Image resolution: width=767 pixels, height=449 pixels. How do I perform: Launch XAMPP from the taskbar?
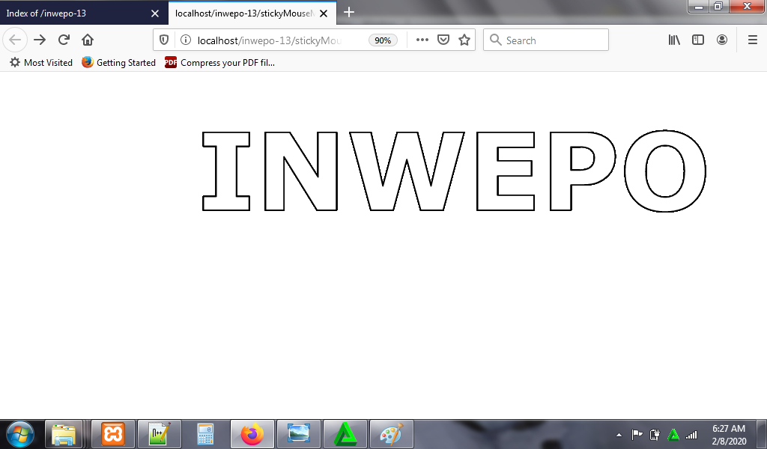pyautogui.click(x=113, y=434)
